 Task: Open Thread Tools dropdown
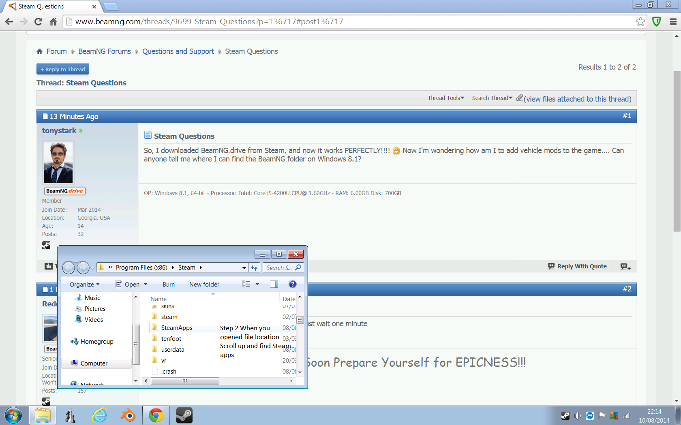click(446, 98)
